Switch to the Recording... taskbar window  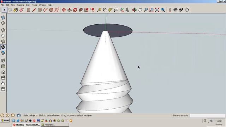[55, 125]
